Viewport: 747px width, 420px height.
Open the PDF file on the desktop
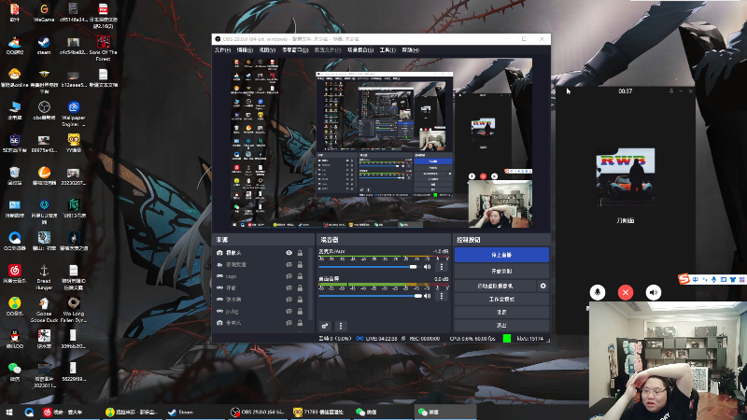click(x=103, y=15)
